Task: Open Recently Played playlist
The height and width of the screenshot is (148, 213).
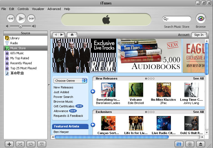Action: (26, 63)
